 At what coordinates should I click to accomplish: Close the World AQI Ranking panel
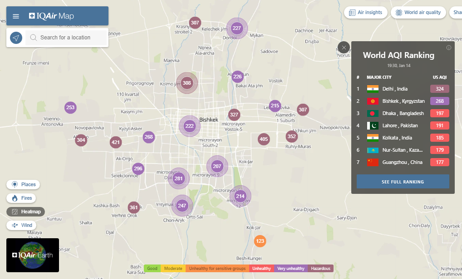coord(344,48)
